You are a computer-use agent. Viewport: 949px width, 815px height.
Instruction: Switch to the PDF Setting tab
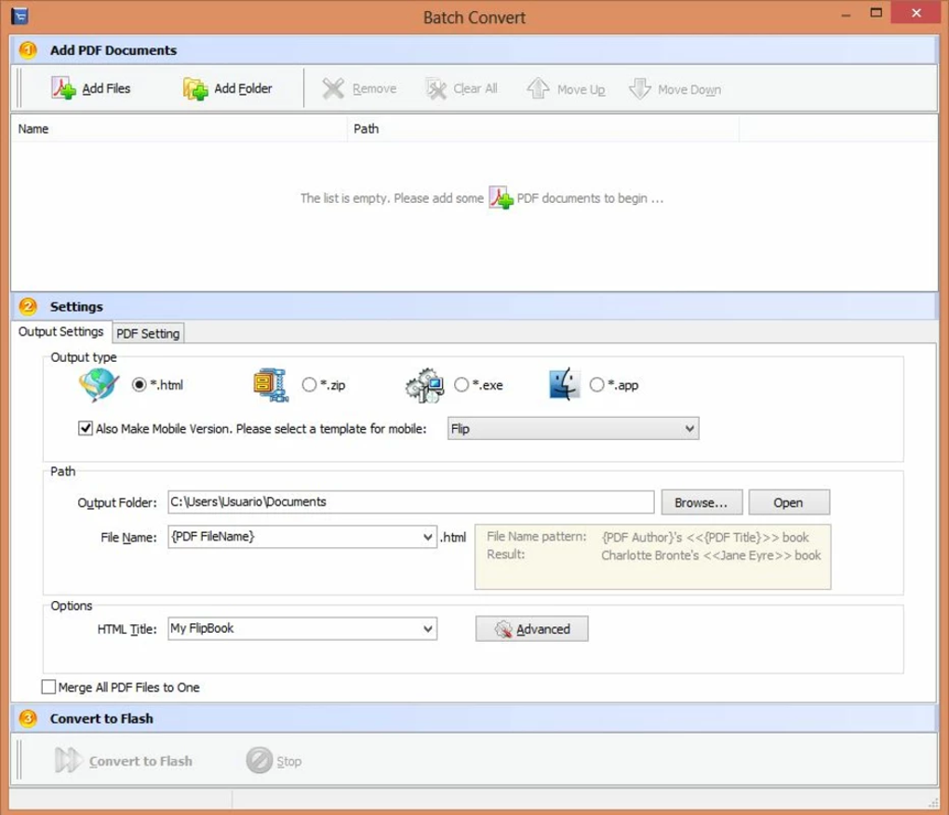pyautogui.click(x=148, y=333)
